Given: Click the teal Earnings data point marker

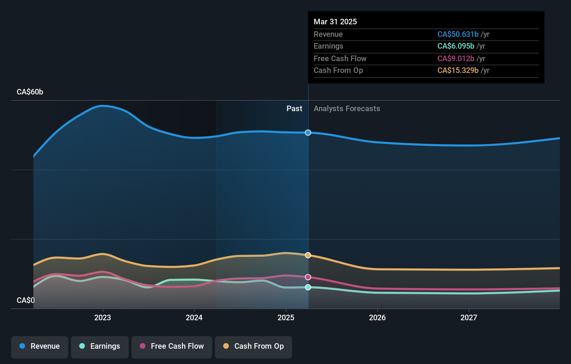Looking at the screenshot, I should [308, 287].
